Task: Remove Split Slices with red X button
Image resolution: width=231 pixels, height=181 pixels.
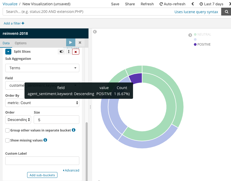Action: 76,52
